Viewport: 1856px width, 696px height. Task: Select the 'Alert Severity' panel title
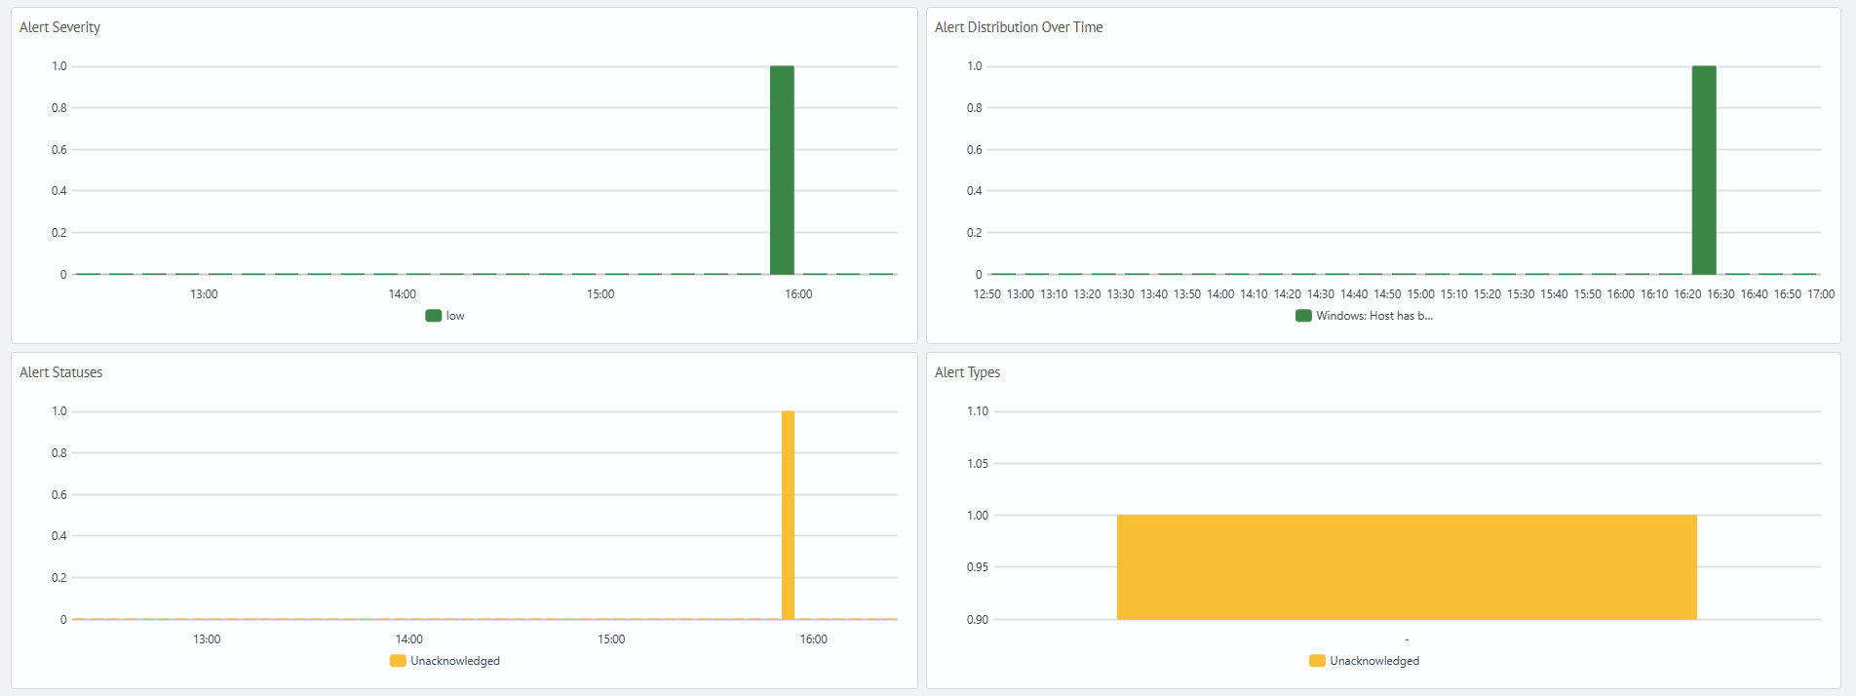pyautogui.click(x=59, y=27)
